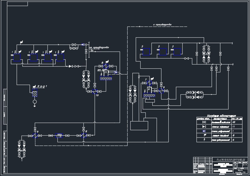Pick deaerator column labeled 6
Viewport: 250px width, 176px height.
(x=149, y=90)
